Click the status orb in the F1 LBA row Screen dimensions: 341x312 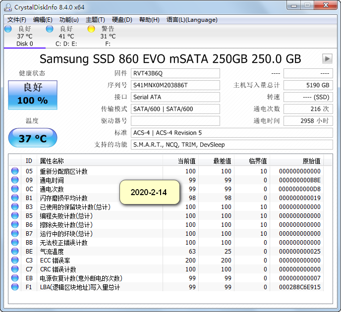(15, 287)
